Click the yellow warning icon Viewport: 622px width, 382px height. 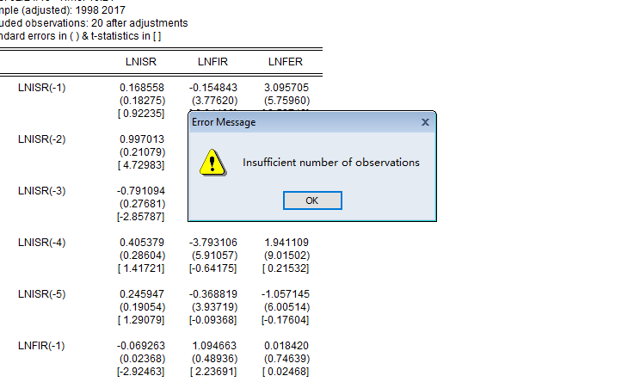pyautogui.click(x=212, y=163)
